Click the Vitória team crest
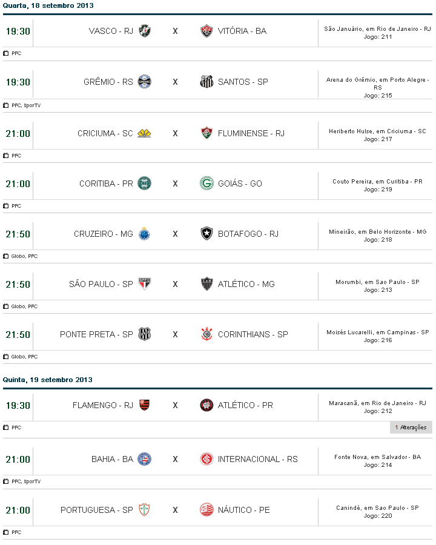Image resolution: width=436 pixels, height=545 pixels. 206,31
